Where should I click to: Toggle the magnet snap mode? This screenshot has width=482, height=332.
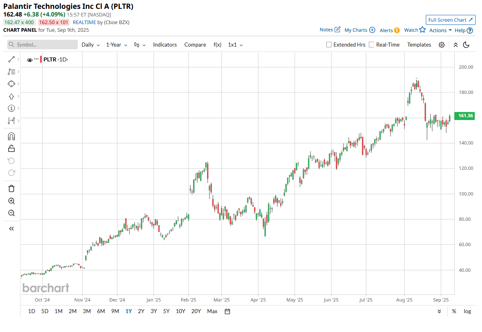click(11, 136)
